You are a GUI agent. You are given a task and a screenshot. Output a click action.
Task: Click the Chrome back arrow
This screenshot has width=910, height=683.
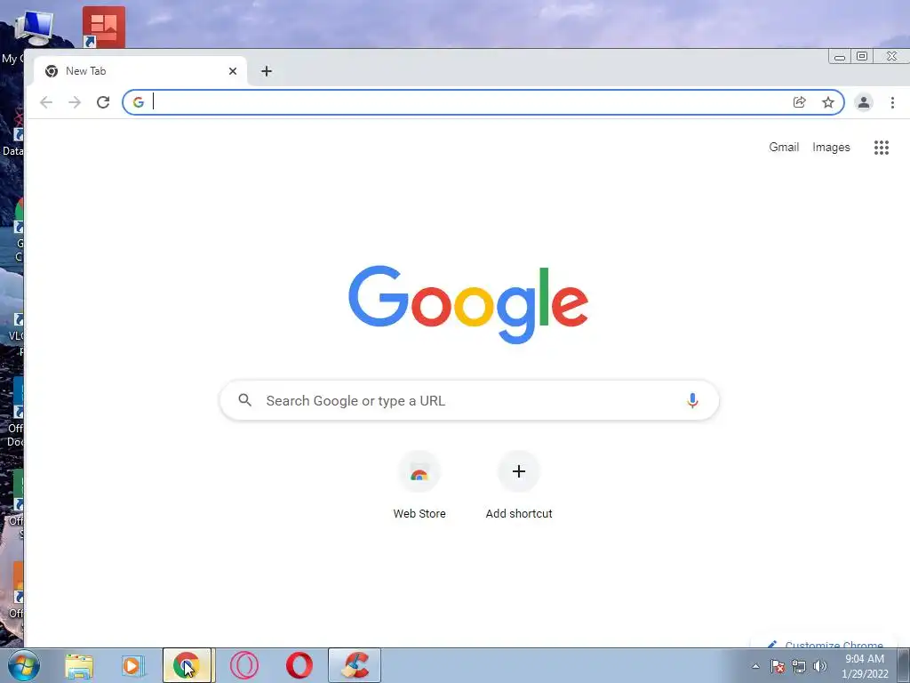pyautogui.click(x=46, y=103)
